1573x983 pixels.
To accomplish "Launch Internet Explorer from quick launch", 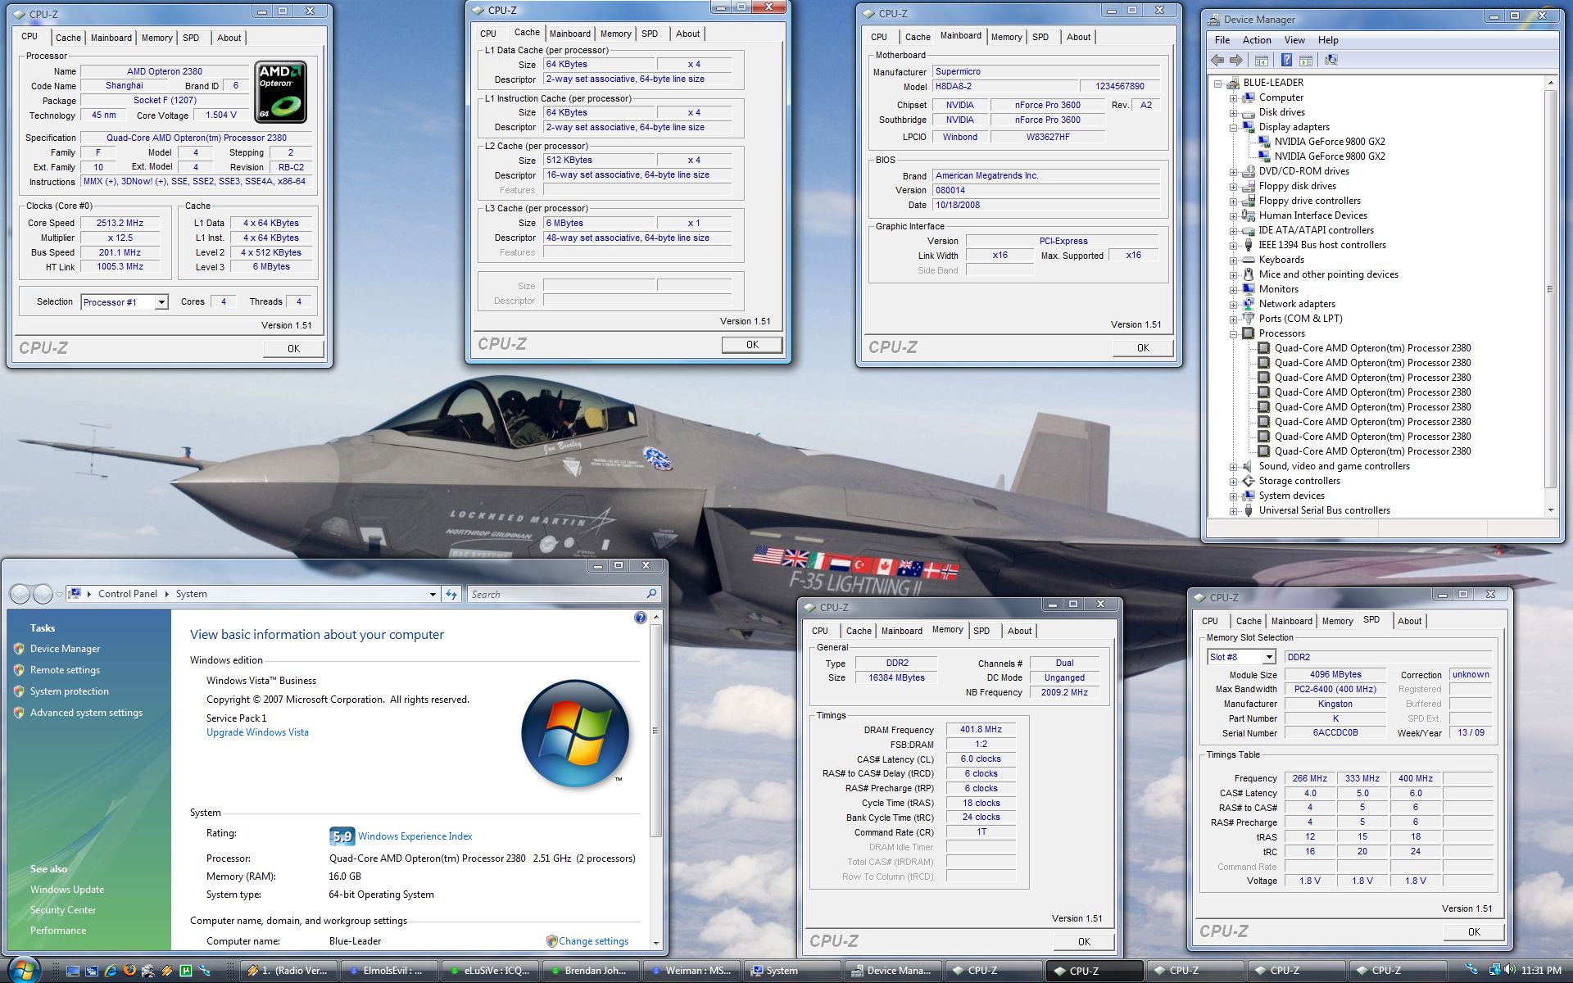I will click(x=111, y=971).
